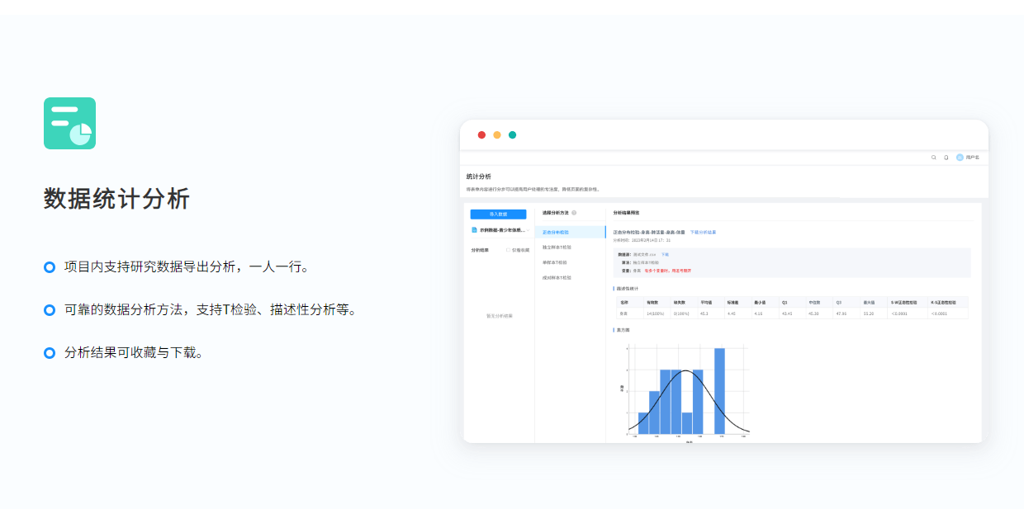1024x509 pixels.
Task: Click the search magnifier icon in header
Action: point(934,157)
